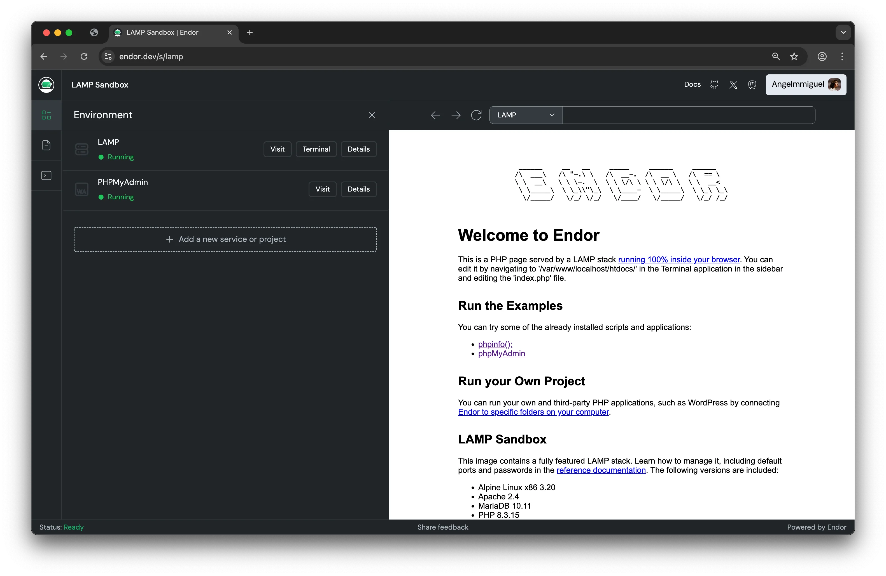
Task: Open Endor's X profile icon in the header
Action: (x=733, y=85)
